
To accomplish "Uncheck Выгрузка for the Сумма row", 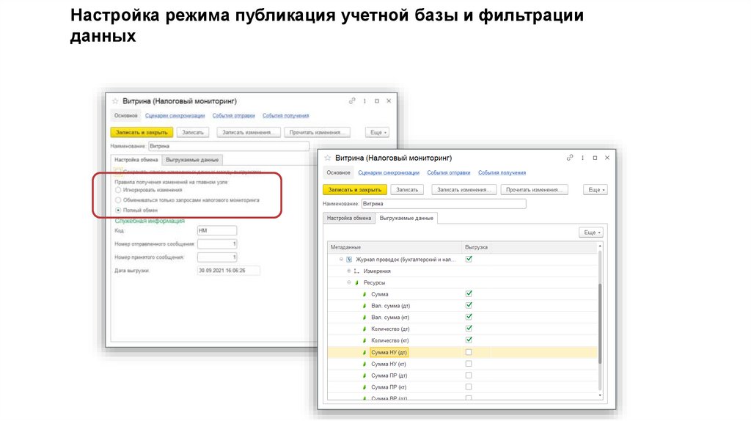I will (469, 293).
